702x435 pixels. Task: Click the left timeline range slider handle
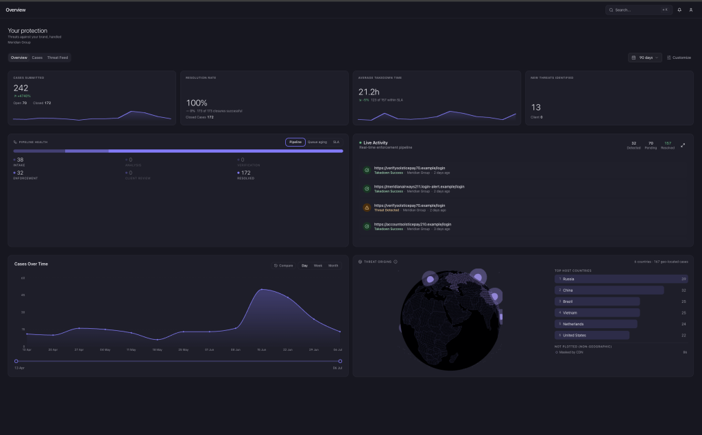(x=16, y=361)
